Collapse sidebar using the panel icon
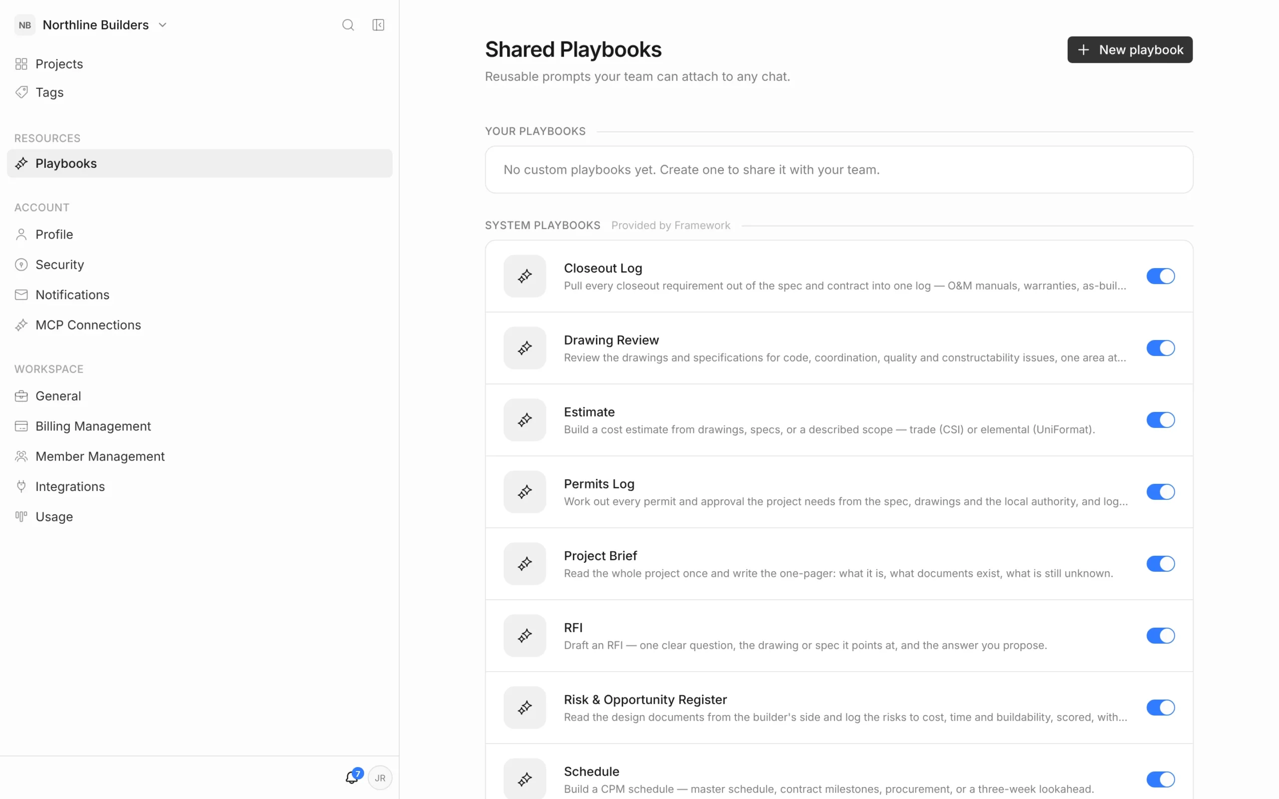This screenshot has height=799, width=1279. pos(378,25)
